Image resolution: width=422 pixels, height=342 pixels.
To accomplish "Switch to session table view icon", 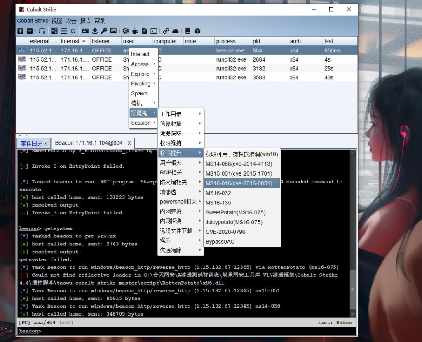I will [x=64, y=31].
